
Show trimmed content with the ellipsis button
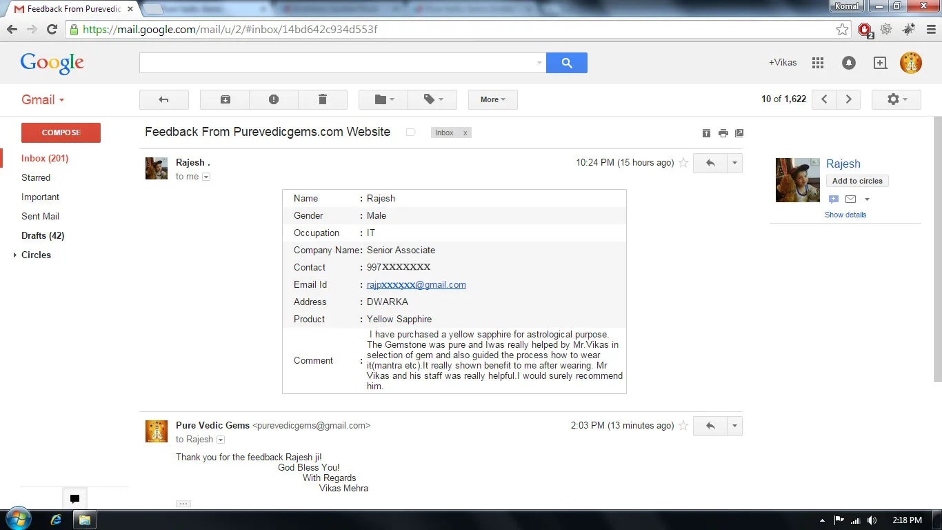[183, 504]
